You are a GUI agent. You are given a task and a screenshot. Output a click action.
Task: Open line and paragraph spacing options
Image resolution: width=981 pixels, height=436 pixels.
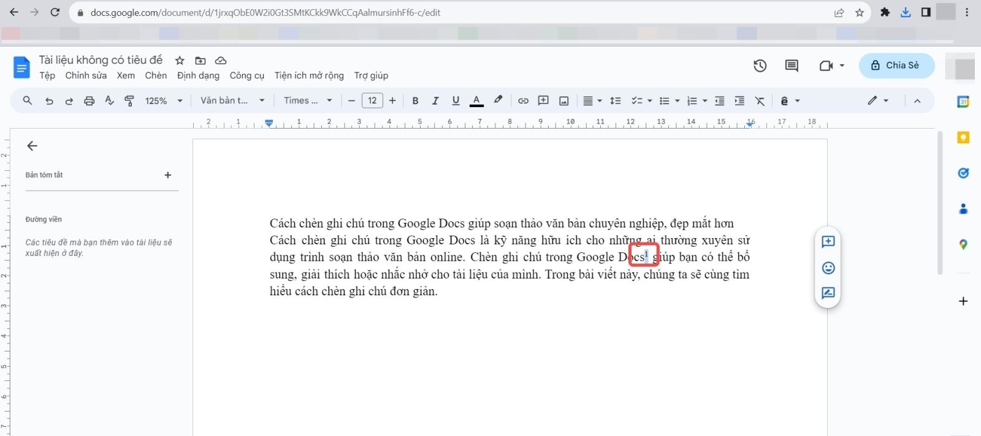[x=616, y=101]
